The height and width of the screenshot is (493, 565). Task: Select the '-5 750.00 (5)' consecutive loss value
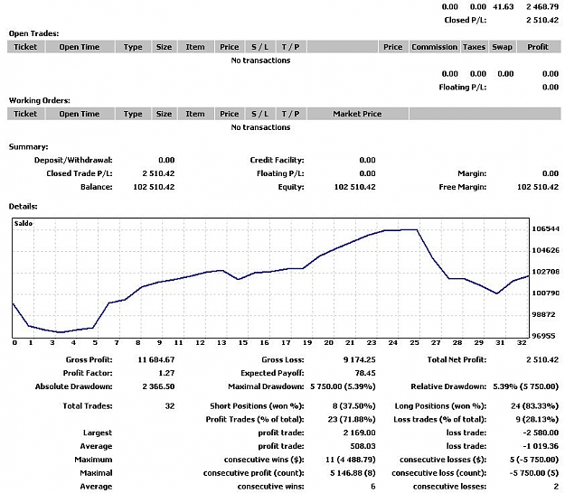(x=533, y=473)
